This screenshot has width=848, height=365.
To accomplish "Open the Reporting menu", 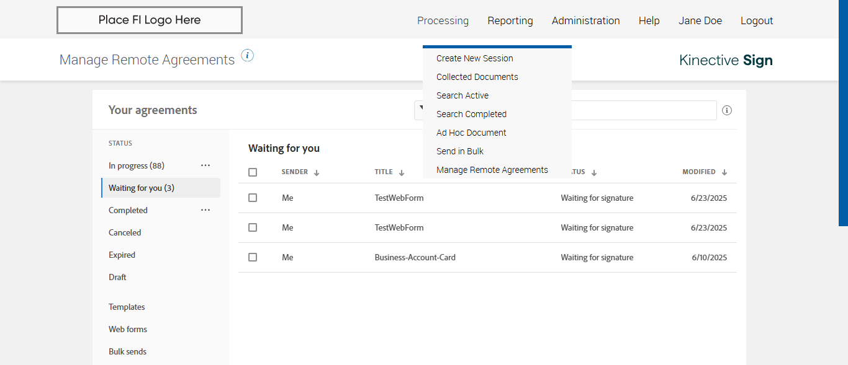I will (510, 20).
